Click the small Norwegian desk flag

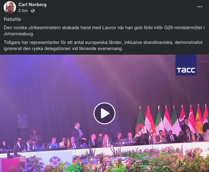(x=104, y=142)
